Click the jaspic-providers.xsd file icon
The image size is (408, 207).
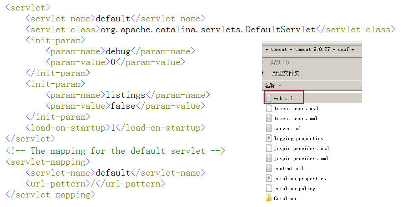click(x=269, y=148)
